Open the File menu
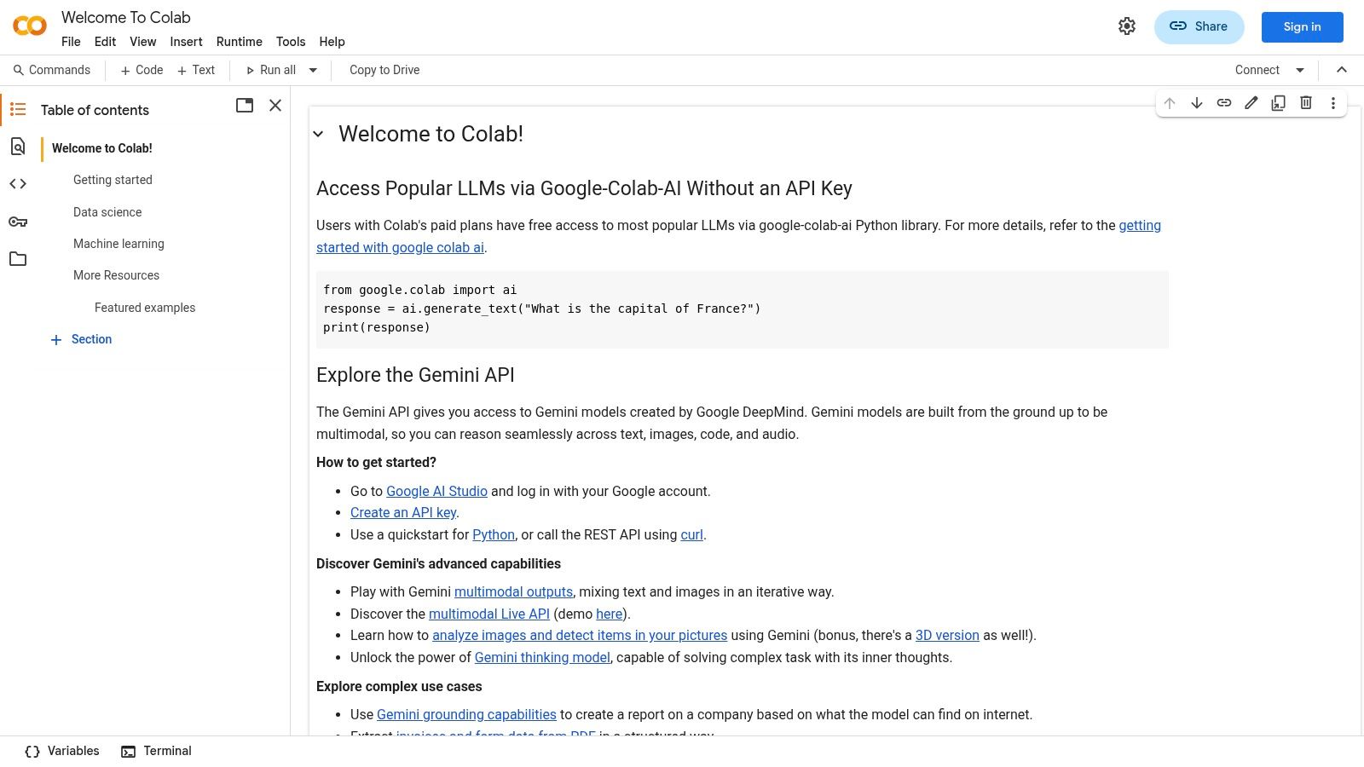 click(x=71, y=42)
